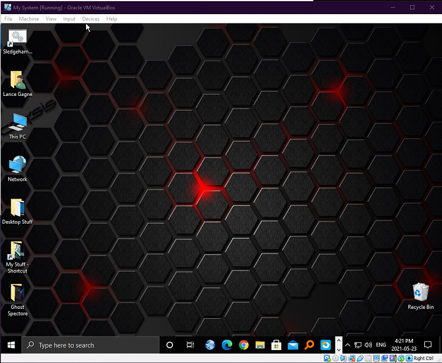The image size is (442, 363).
Task: Click the display indicator icon
Action: 377,358
